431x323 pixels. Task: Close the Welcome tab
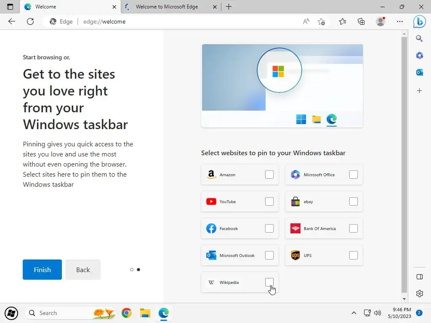coord(114,7)
